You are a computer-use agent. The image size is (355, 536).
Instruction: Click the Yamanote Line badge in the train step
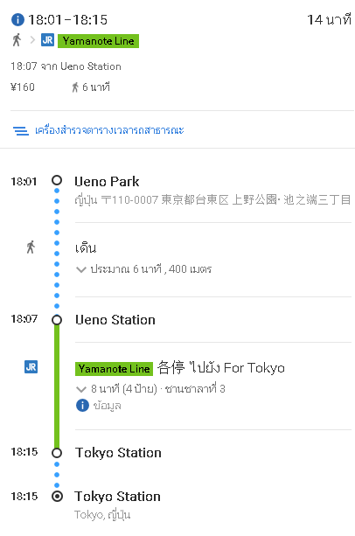point(115,369)
